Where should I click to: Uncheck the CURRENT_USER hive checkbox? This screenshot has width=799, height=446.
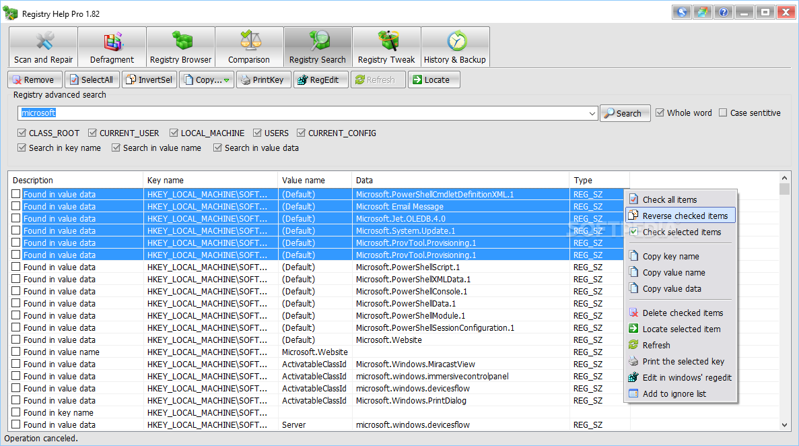pyautogui.click(x=92, y=133)
